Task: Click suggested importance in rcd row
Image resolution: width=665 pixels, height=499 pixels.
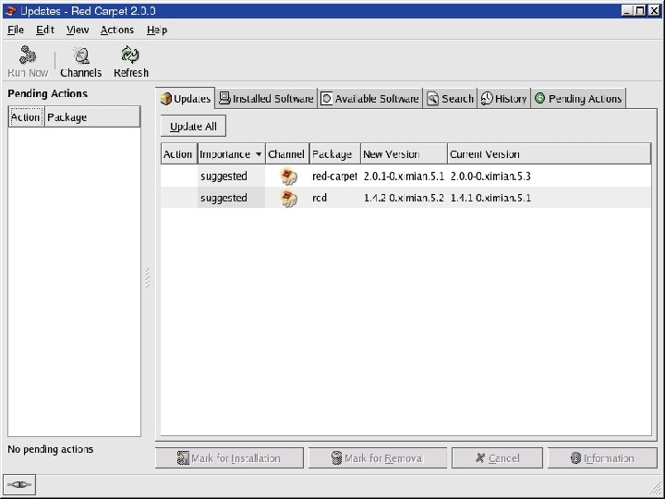Action: click(224, 198)
